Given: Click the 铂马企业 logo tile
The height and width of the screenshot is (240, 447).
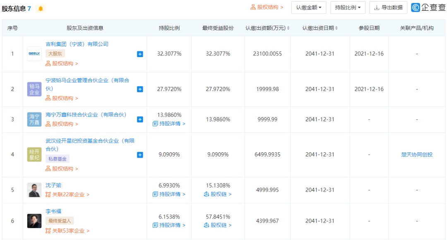Looking at the screenshot, I should coord(34,89).
